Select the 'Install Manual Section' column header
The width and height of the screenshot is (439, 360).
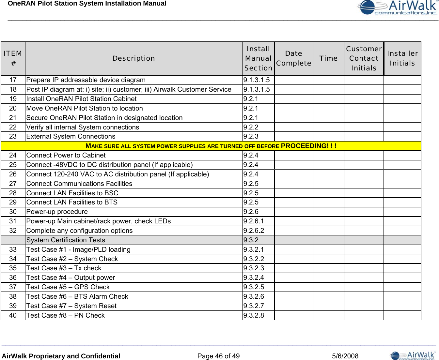click(x=258, y=58)
